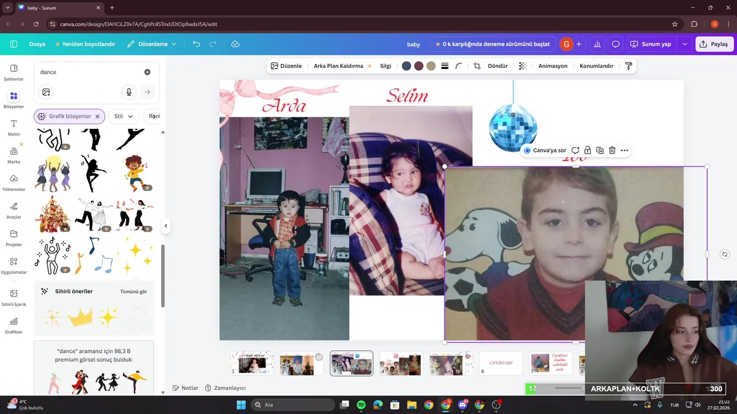737x414 pixels.
Task: Add collaborator with plus button
Action: click(x=579, y=44)
